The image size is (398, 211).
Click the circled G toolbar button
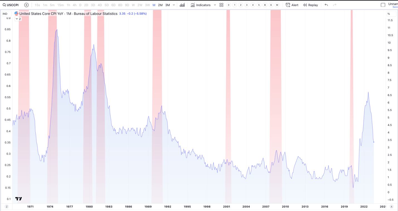[271, 5]
